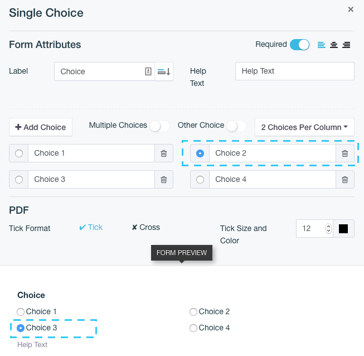The image size is (364, 356).
Task: Delete Choice 3 with trash icon
Action: [x=164, y=180]
